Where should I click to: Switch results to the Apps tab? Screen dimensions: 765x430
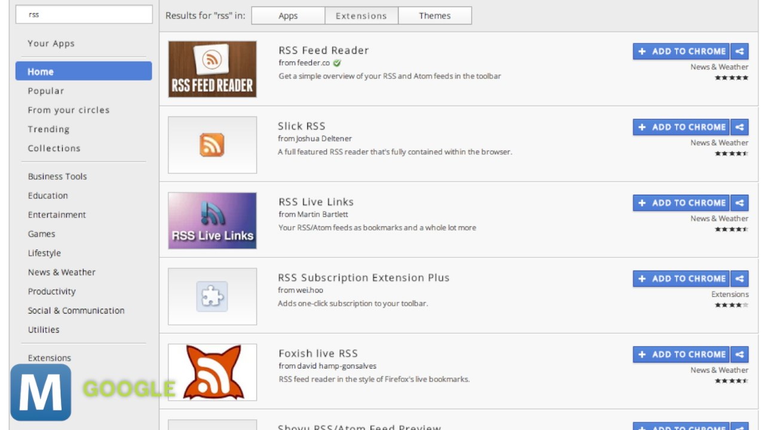point(288,16)
